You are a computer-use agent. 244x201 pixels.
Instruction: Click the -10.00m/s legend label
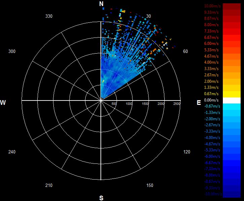213,194
